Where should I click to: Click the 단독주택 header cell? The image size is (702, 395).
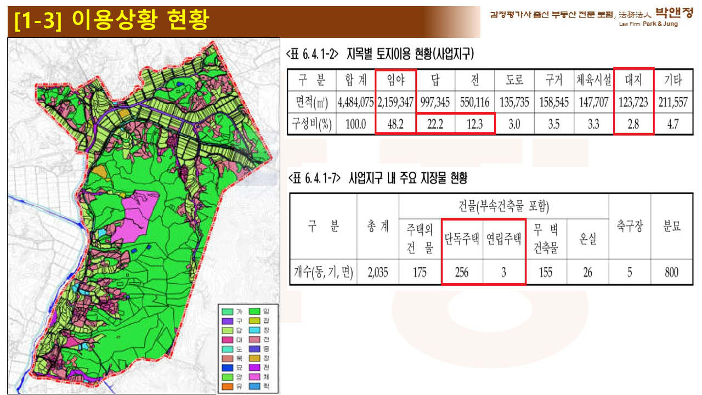pos(462,239)
